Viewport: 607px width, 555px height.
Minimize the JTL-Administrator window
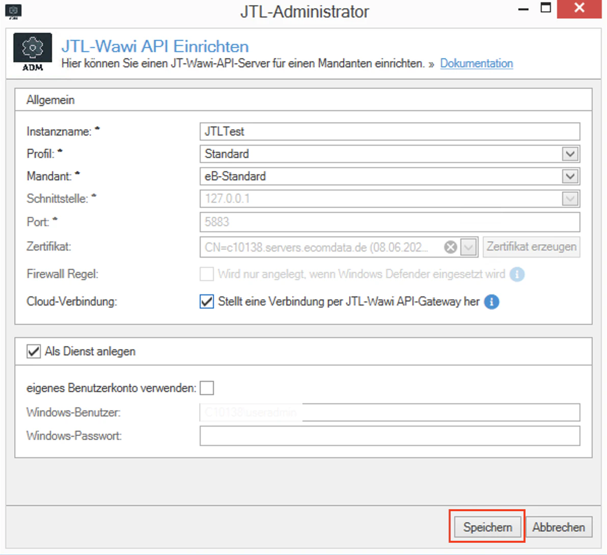click(x=523, y=9)
